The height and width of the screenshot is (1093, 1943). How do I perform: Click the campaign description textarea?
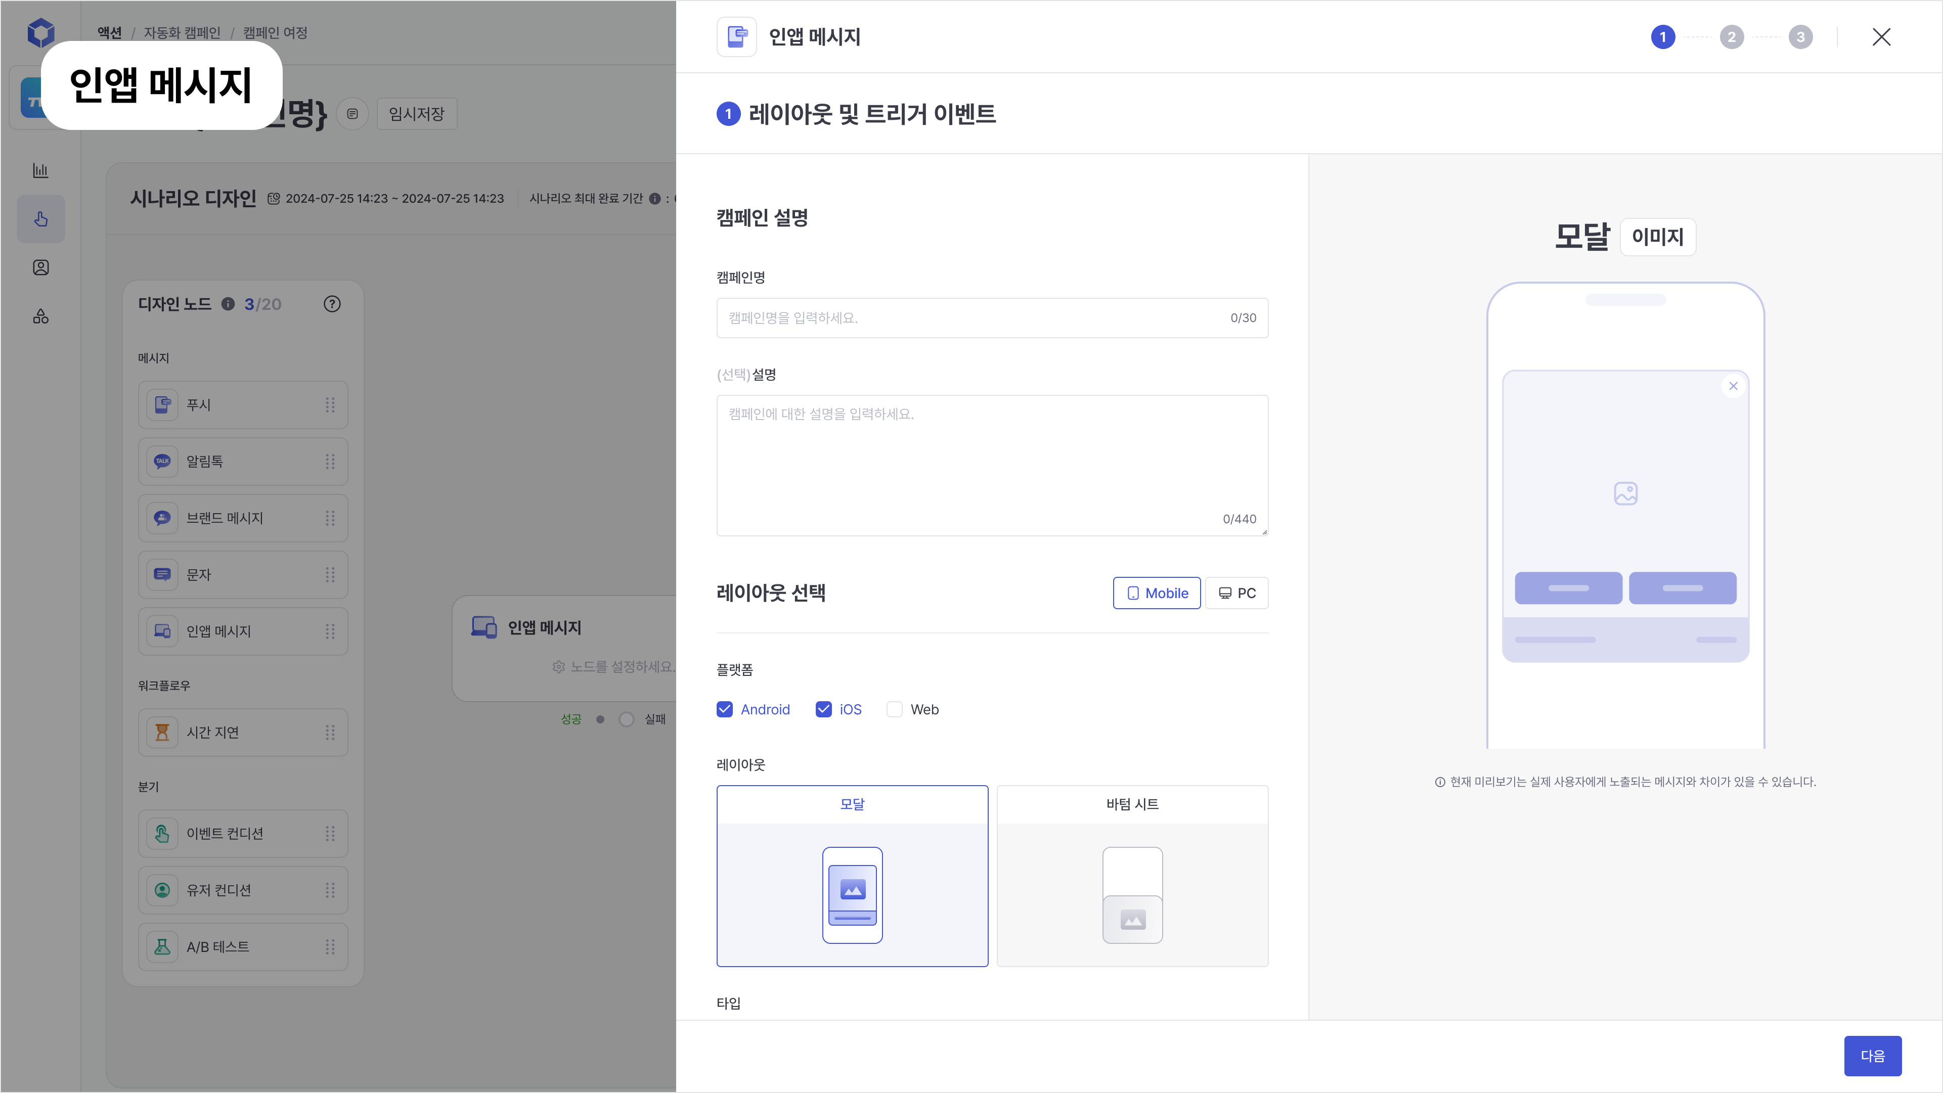point(991,465)
